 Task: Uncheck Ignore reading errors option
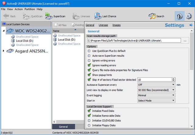89,65
